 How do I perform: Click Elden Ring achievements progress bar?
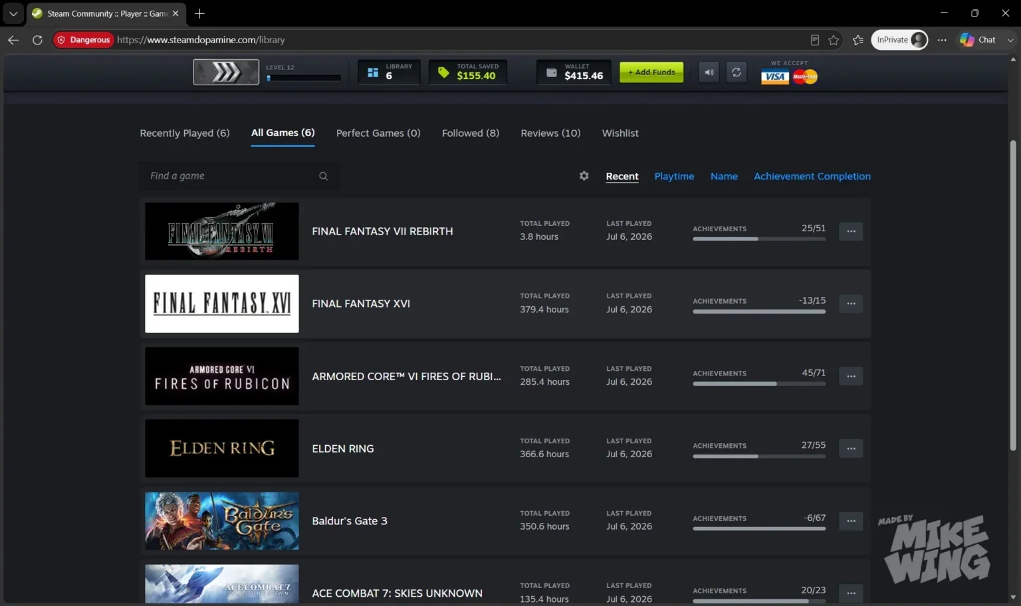click(759, 456)
